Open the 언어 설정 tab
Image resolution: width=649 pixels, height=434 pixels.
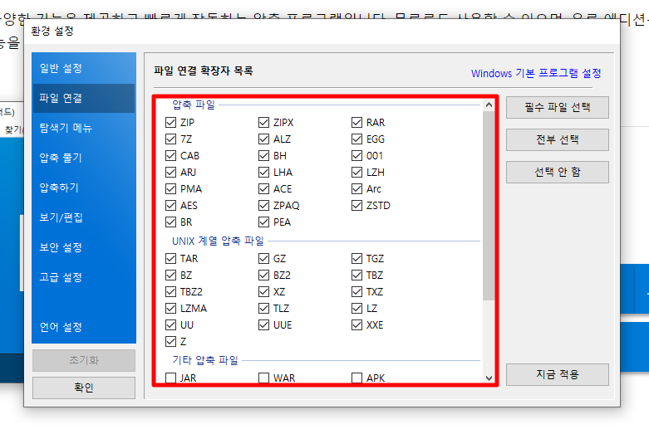pyautogui.click(x=84, y=327)
